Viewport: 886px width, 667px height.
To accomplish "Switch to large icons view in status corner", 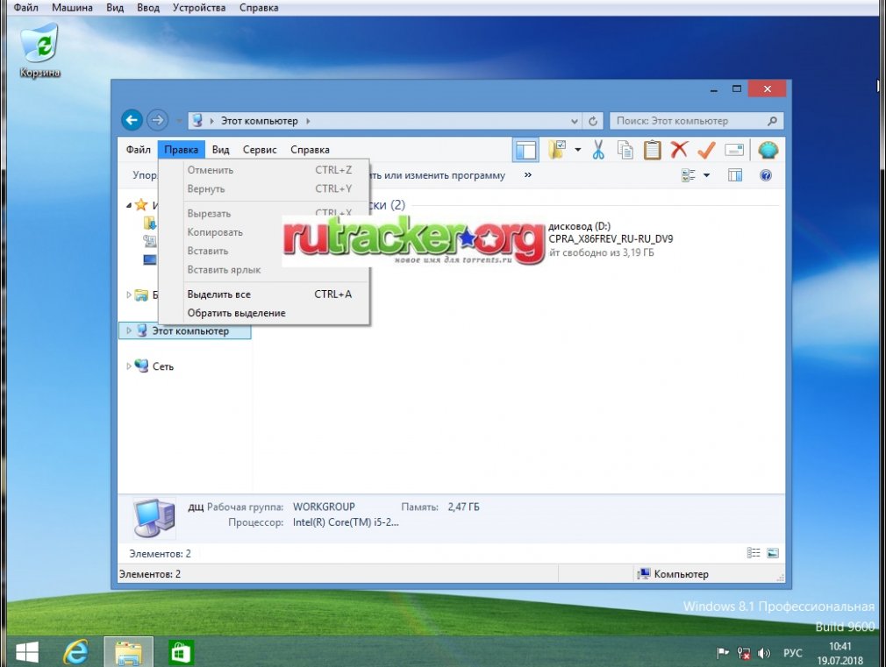I will (773, 553).
